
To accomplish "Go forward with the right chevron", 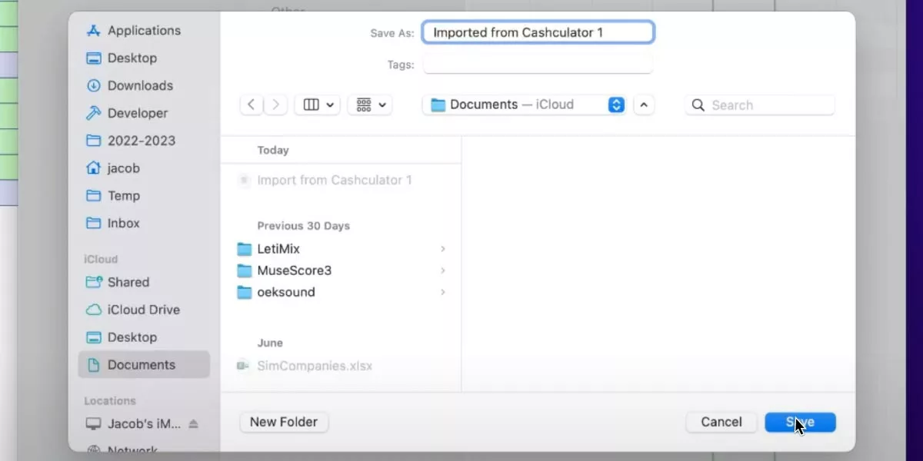I will [x=276, y=105].
